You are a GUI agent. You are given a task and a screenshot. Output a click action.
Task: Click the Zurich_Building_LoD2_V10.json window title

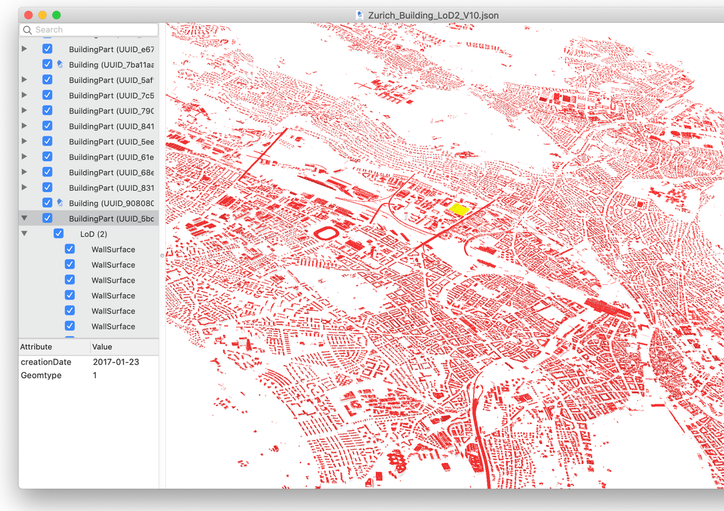point(433,15)
